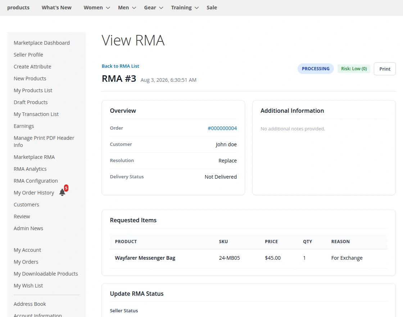Open RMA Configuration in sidebar
Image resolution: width=403 pixels, height=317 pixels.
point(36,180)
